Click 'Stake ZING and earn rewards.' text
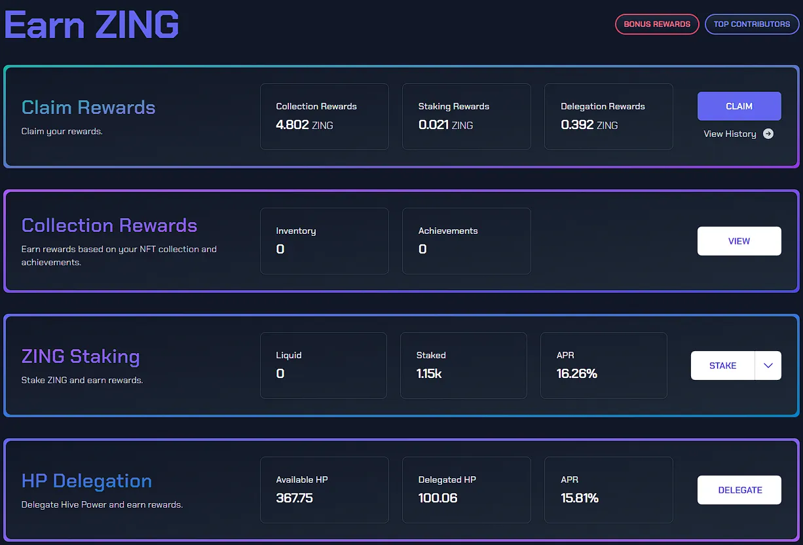This screenshot has height=545, width=803. [x=82, y=380]
